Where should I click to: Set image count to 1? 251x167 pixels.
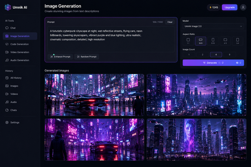click(x=189, y=55)
